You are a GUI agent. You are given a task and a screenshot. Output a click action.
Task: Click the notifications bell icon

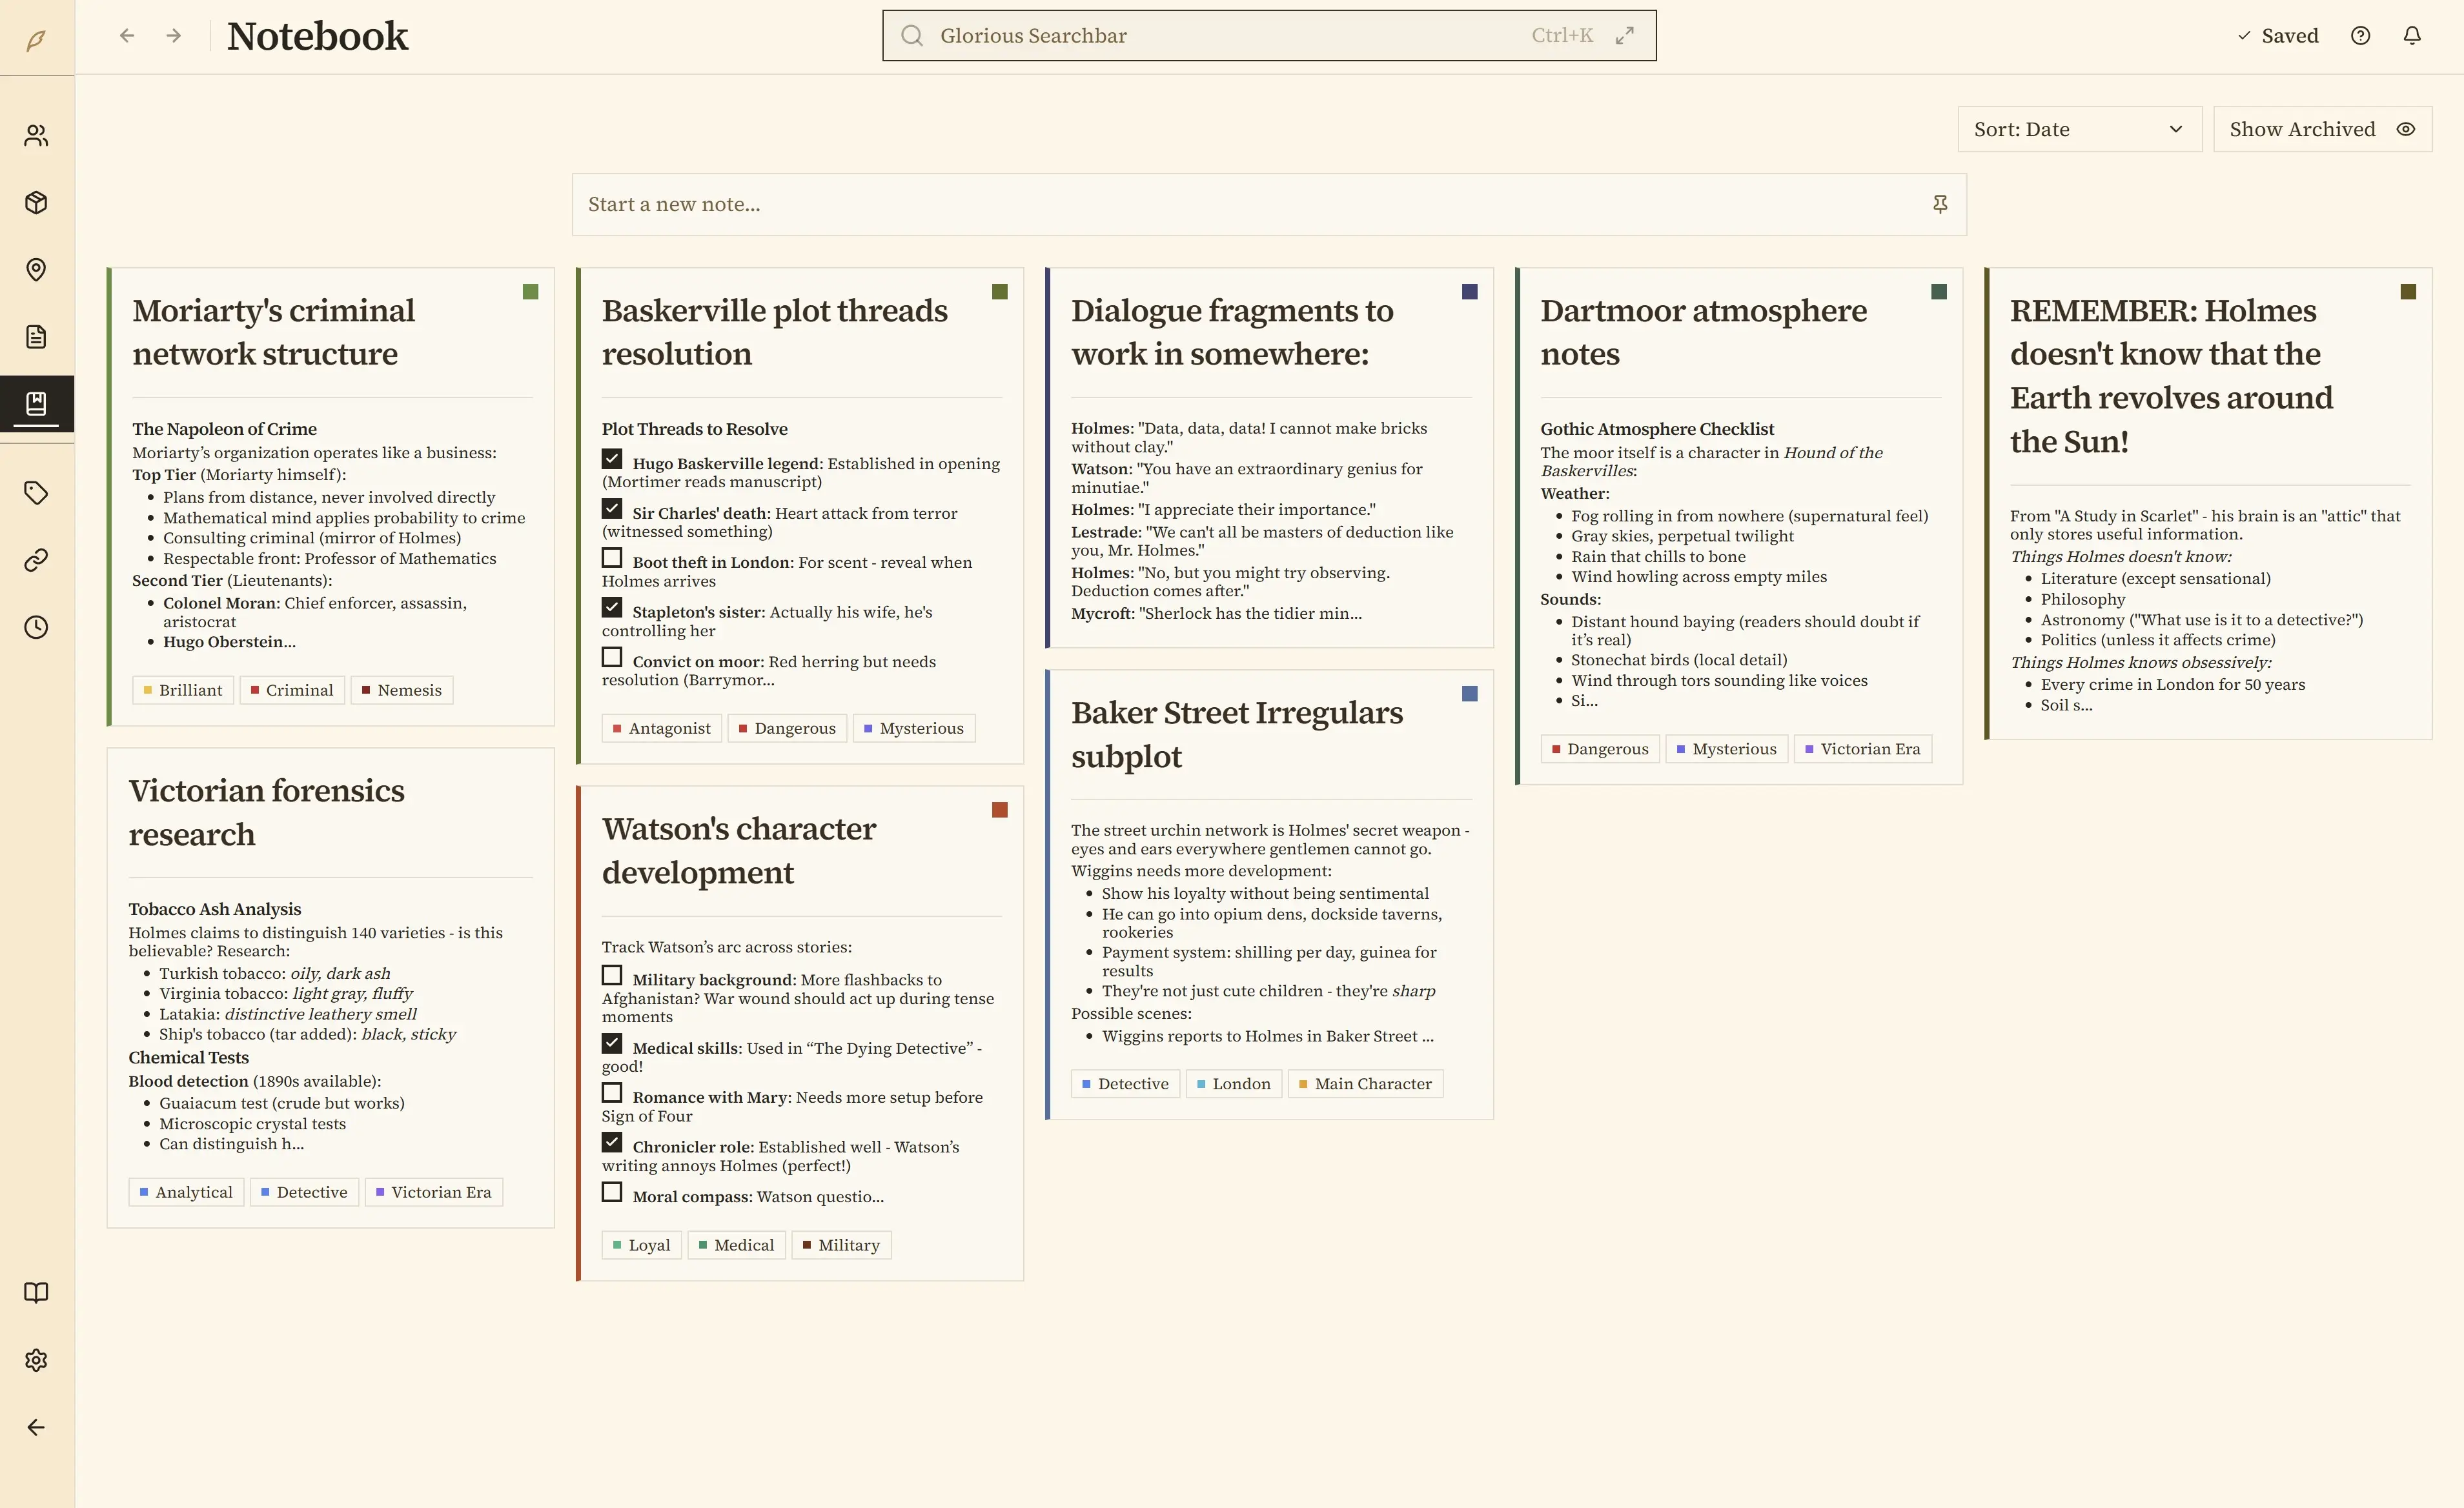2411,36
